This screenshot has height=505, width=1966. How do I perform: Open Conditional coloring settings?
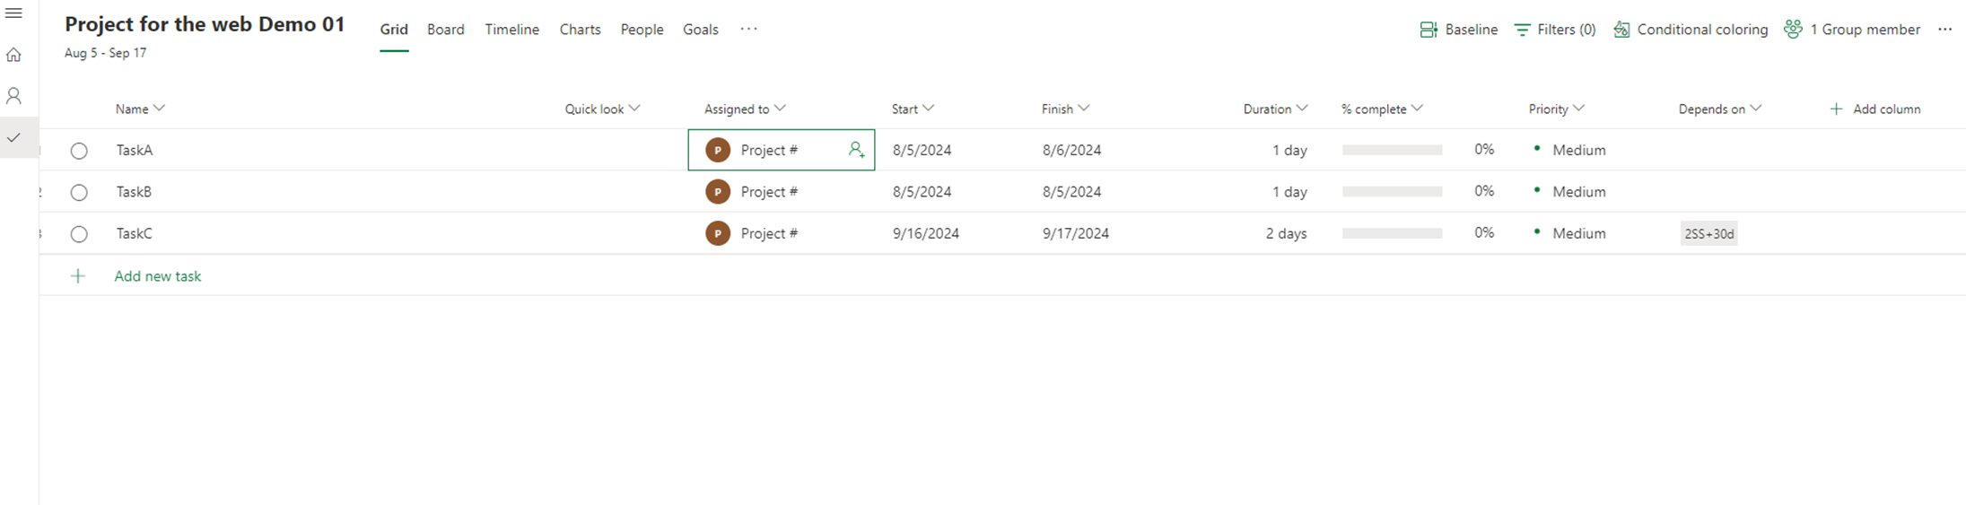coord(1691,30)
